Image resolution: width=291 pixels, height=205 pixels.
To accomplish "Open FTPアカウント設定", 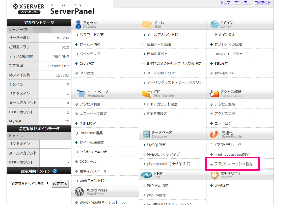I will tap(162, 104).
